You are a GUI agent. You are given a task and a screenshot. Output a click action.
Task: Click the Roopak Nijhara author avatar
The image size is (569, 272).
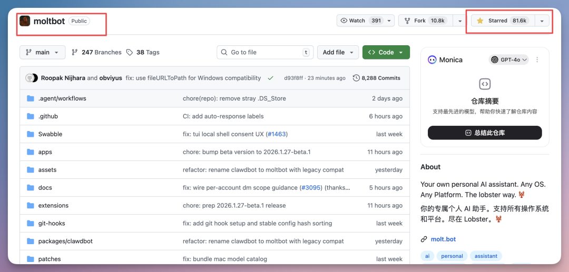pos(30,78)
